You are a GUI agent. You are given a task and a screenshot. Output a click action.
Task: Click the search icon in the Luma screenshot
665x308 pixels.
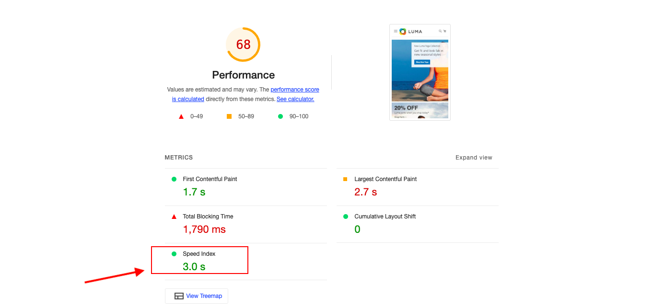[x=440, y=32]
